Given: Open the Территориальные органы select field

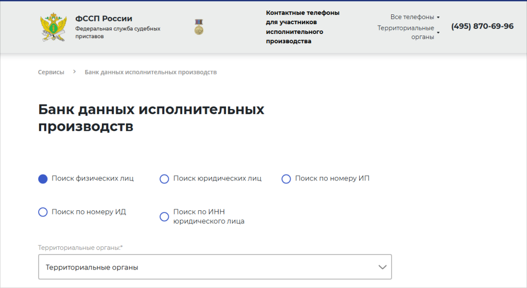Looking at the screenshot, I should (215, 267).
